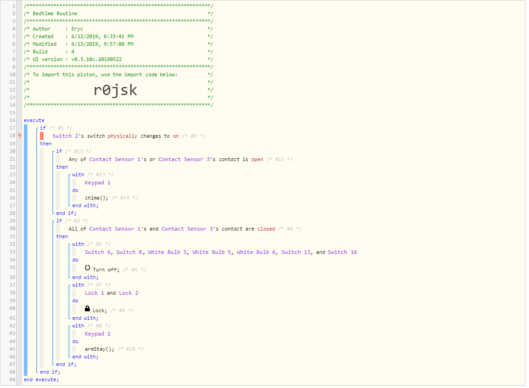Click the power icon beside Turn off
This screenshot has width=529, height=388.
coord(88,268)
